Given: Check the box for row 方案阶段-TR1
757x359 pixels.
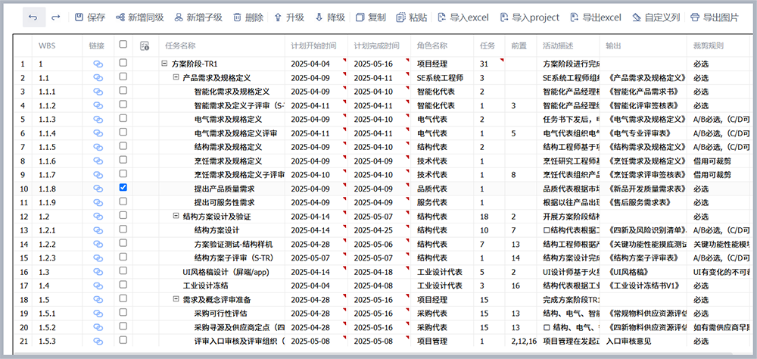Looking at the screenshot, I should tap(123, 62).
